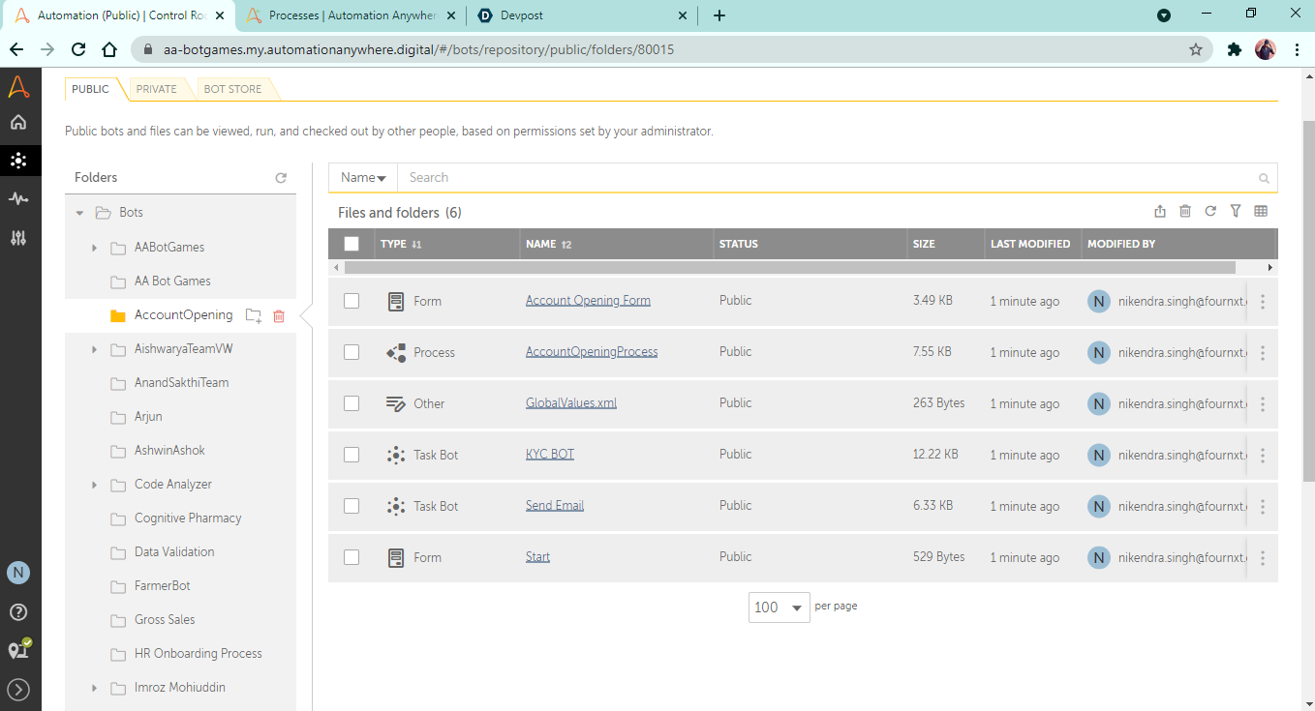
Task: Bookmark this page with star icon
Action: [1196, 49]
